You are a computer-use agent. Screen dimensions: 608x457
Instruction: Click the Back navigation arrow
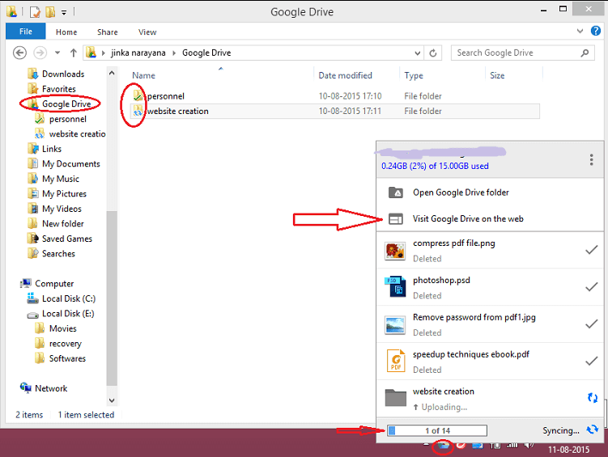[19, 53]
